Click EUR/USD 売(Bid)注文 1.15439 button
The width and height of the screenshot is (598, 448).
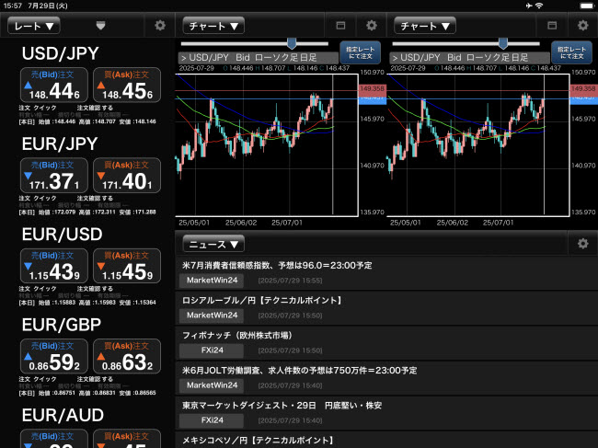click(54, 266)
